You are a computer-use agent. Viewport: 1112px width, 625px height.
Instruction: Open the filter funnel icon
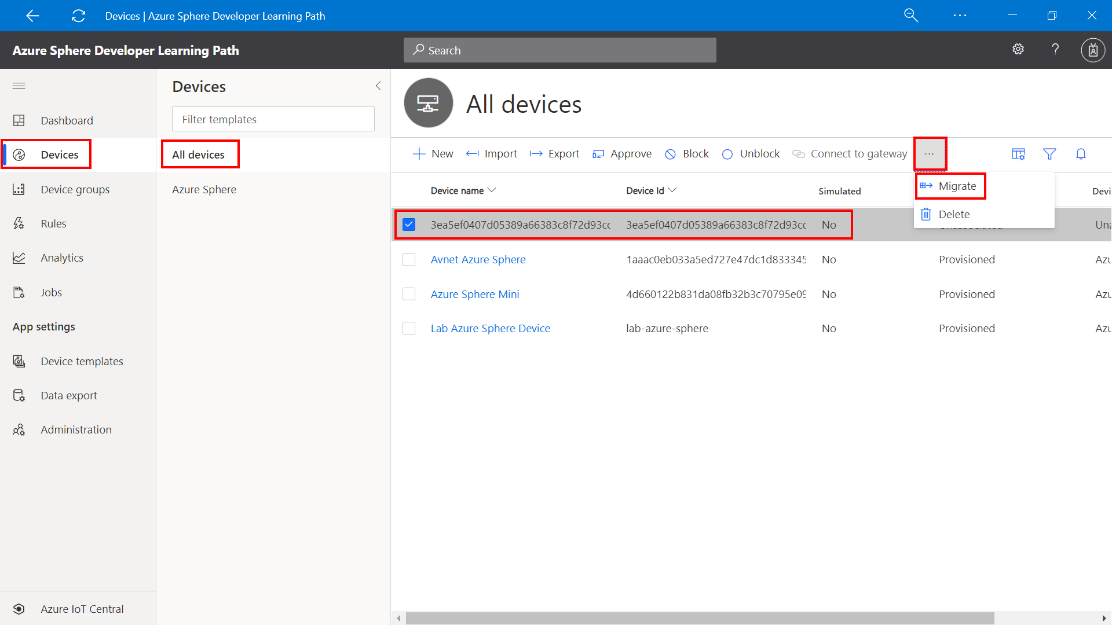(1049, 154)
